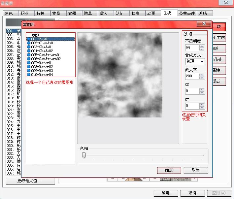This screenshot has height=199, width=234.
Task: Select the 001-Fog01 fog graphic
Action: (x=50, y=39)
